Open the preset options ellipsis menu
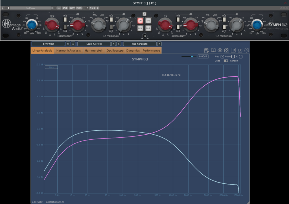This screenshot has height=204, width=289. (59, 8)
